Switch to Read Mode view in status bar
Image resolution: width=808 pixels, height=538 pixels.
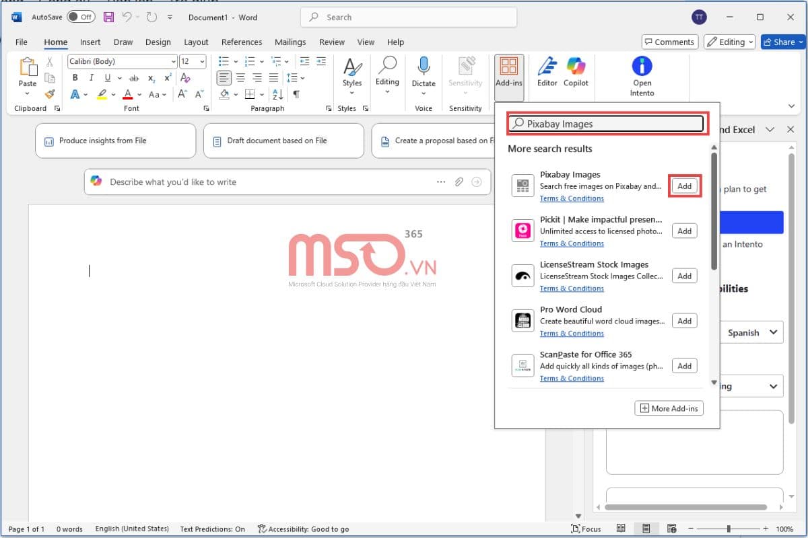click(x=621, y=529)
